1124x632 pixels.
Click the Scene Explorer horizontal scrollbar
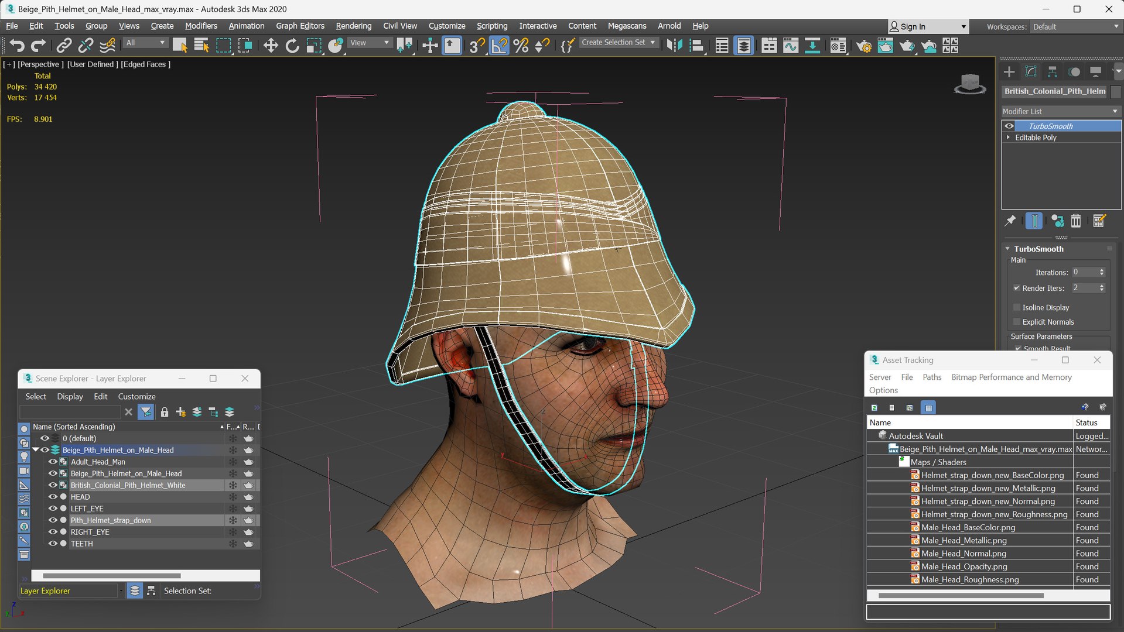coord(111,576)
